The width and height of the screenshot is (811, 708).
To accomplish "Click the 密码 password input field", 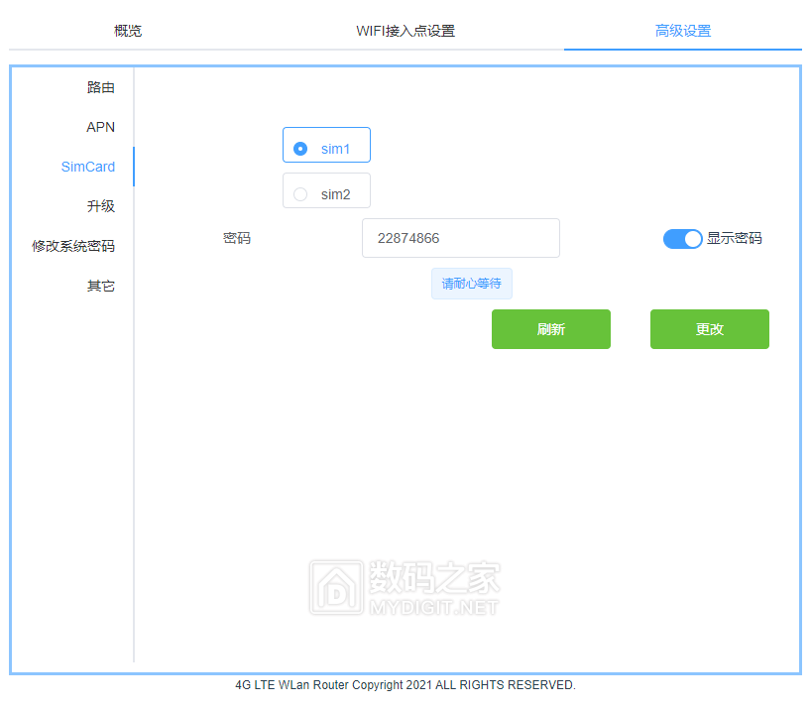I will [x=461, y=238].
